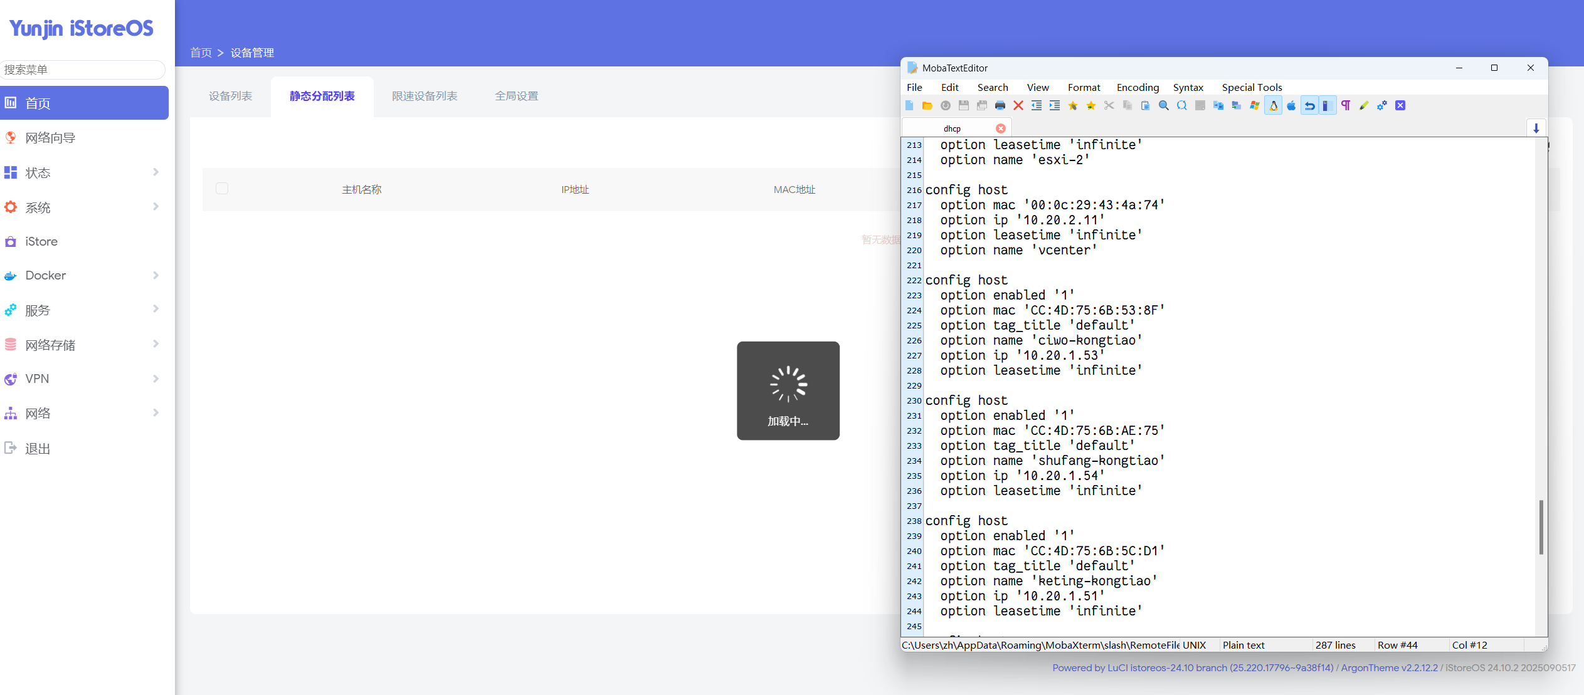
Task: Check the select-all checkbox in table header
Action: point(222,188)
